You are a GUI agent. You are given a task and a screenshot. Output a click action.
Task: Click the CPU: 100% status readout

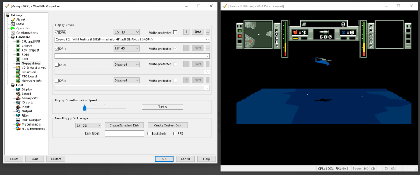pos(325,168)
